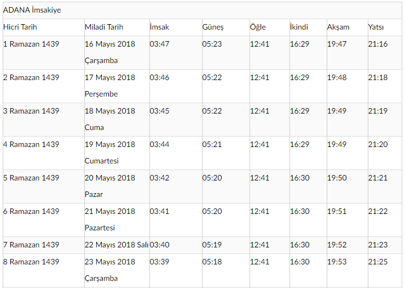
Task: Select the 4 Ramazan 1439 row label
Action: [x=31, y=144]
